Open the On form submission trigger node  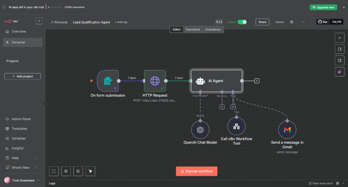(108, 81)
